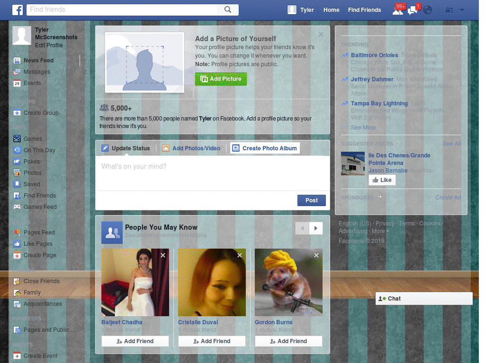Click Create Ad link
This screenshot has height=363, width=485.
[x=448, y=198]
